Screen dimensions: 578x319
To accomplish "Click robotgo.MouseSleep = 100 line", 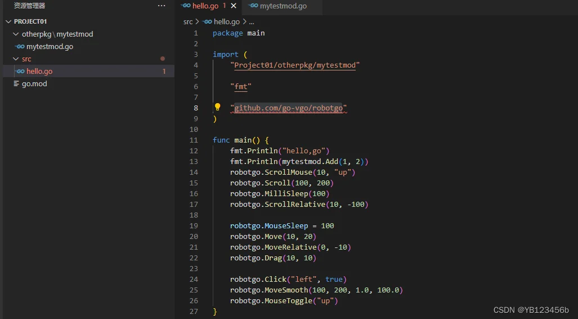I will pyautogui.click(x=282, y=225).
